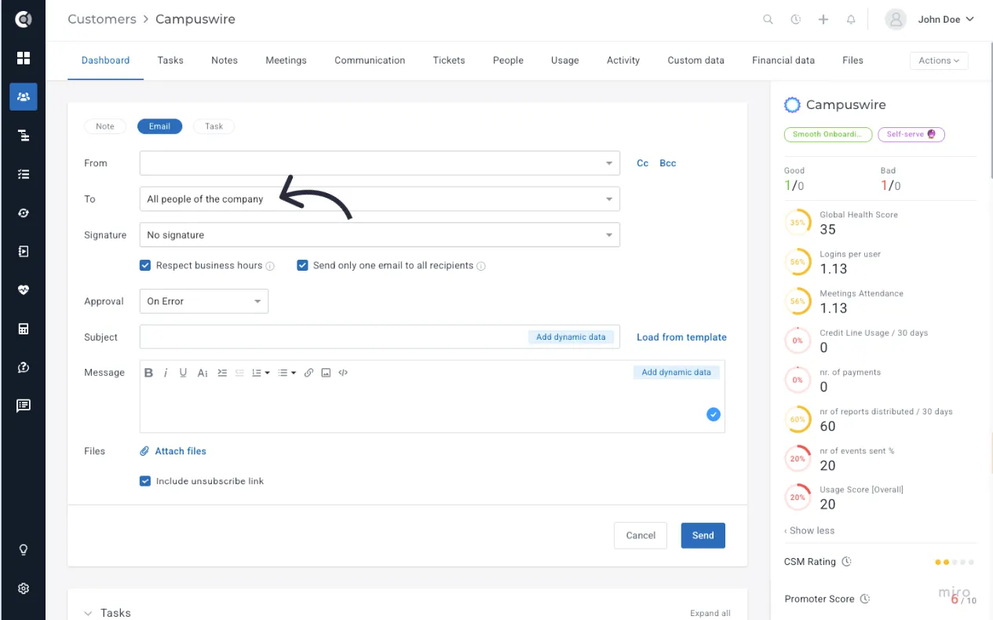
Task: Open the From dropdown
Action: click(x=380, y=163)
